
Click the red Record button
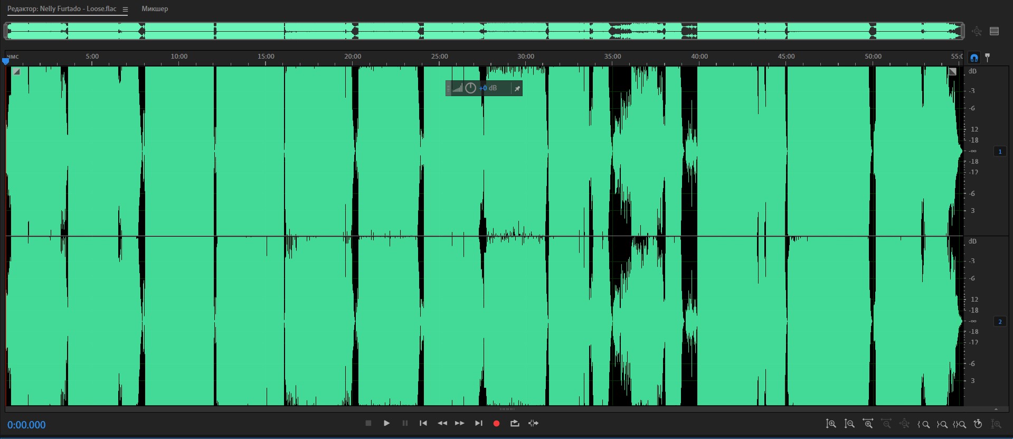[x=496, y=423]
